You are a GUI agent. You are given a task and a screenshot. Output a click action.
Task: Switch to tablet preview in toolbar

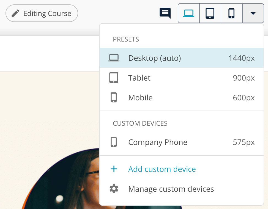[x=210, y=13]
